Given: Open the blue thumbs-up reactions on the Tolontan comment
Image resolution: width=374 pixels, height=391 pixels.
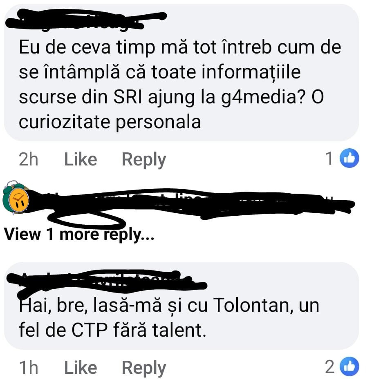Looking at the screenshot, I should pyautogui.click(x=349, y=366).
